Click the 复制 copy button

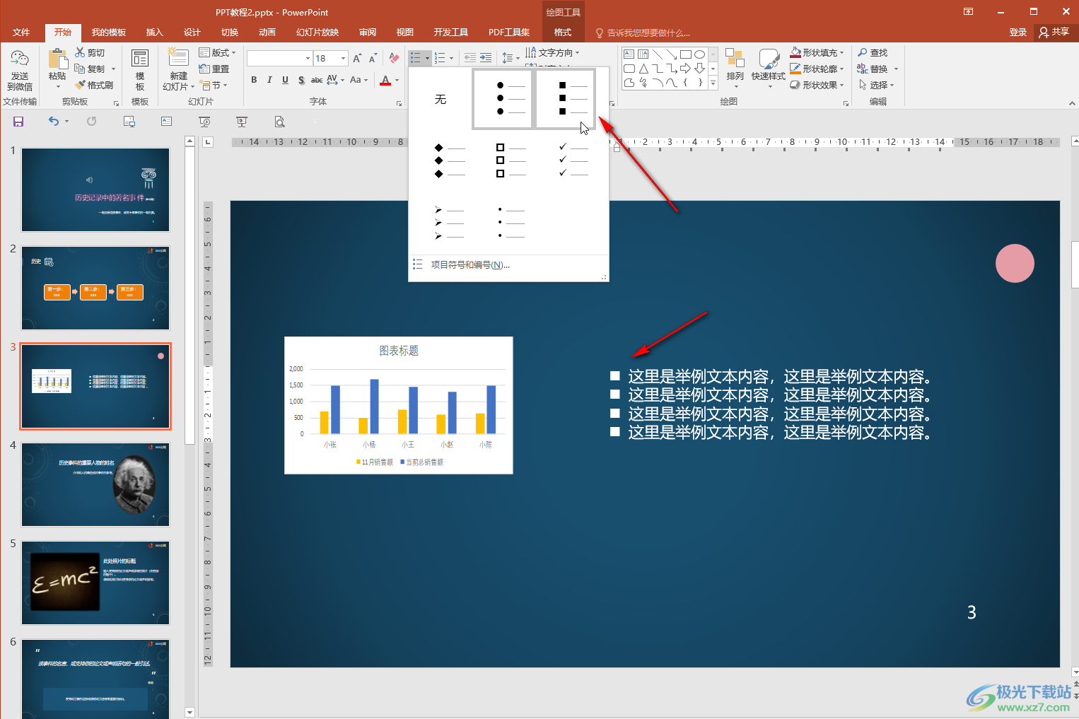[91, 69]
